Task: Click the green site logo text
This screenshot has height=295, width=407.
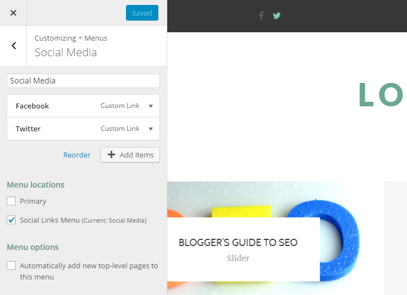Action: pyautogui.click(x=381, y=95)
